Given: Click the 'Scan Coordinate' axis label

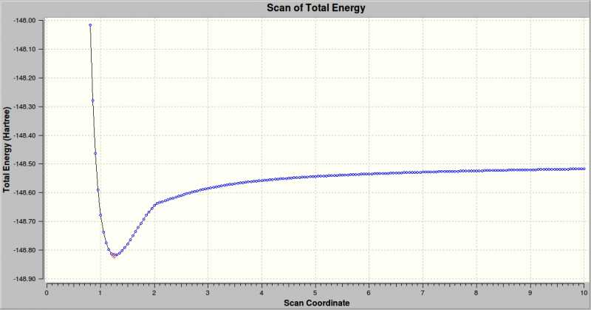Looking at the screenshot, I should (x=317, y=303).
